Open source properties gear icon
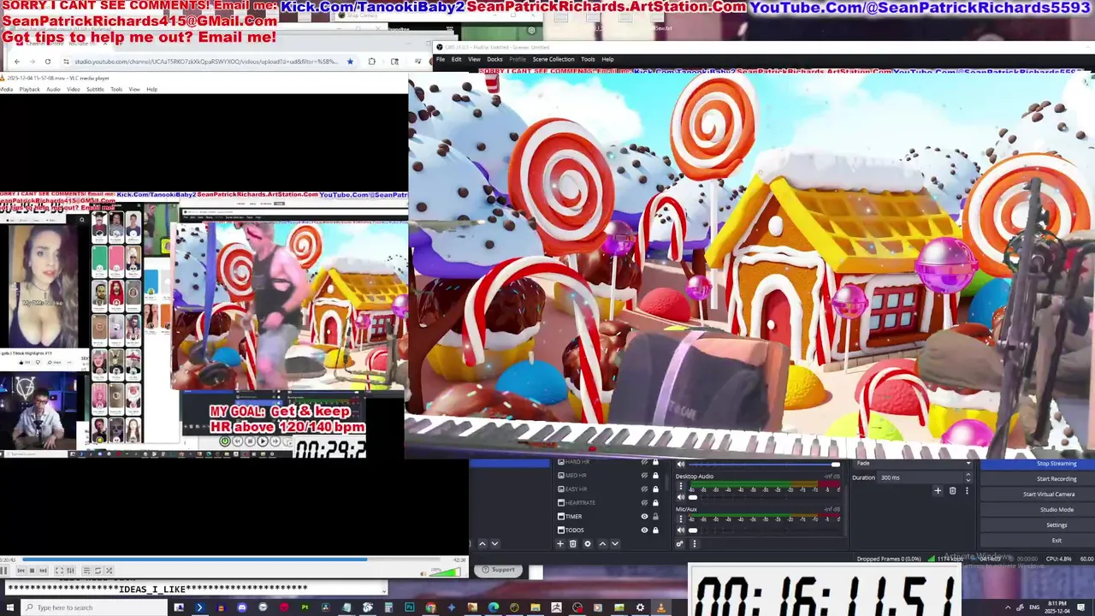This screenshot has width=1095, height=616. 587,544
